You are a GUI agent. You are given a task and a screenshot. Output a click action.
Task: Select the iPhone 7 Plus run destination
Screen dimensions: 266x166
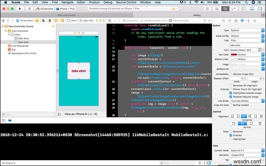[x=66, y=9]
